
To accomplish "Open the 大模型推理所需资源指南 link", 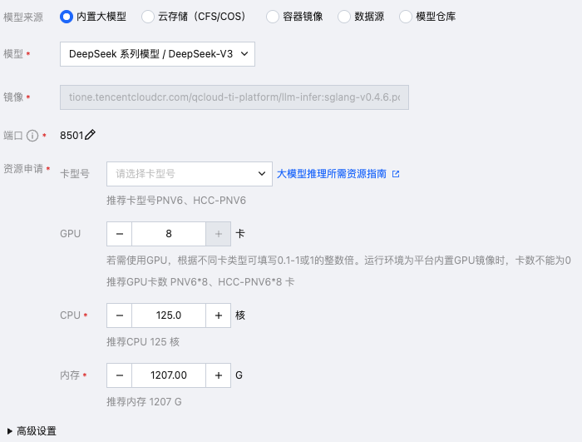I will 332,174.
